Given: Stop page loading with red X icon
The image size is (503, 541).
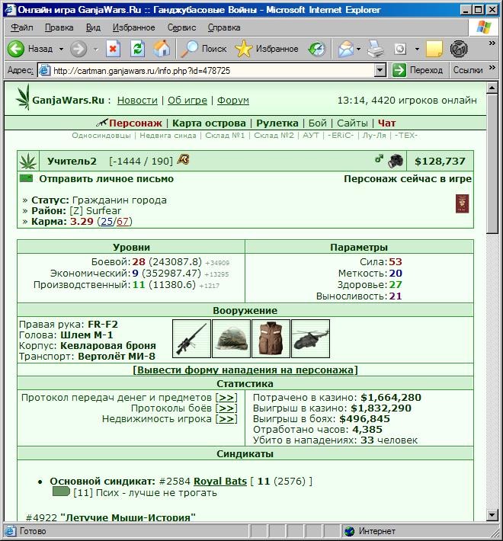Looking at the screenshot, I should [x=113, y=49].
